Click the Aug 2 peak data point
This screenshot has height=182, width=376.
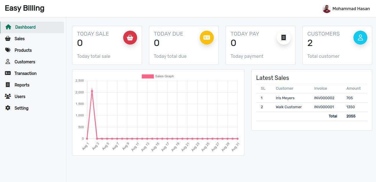[92, 91]
